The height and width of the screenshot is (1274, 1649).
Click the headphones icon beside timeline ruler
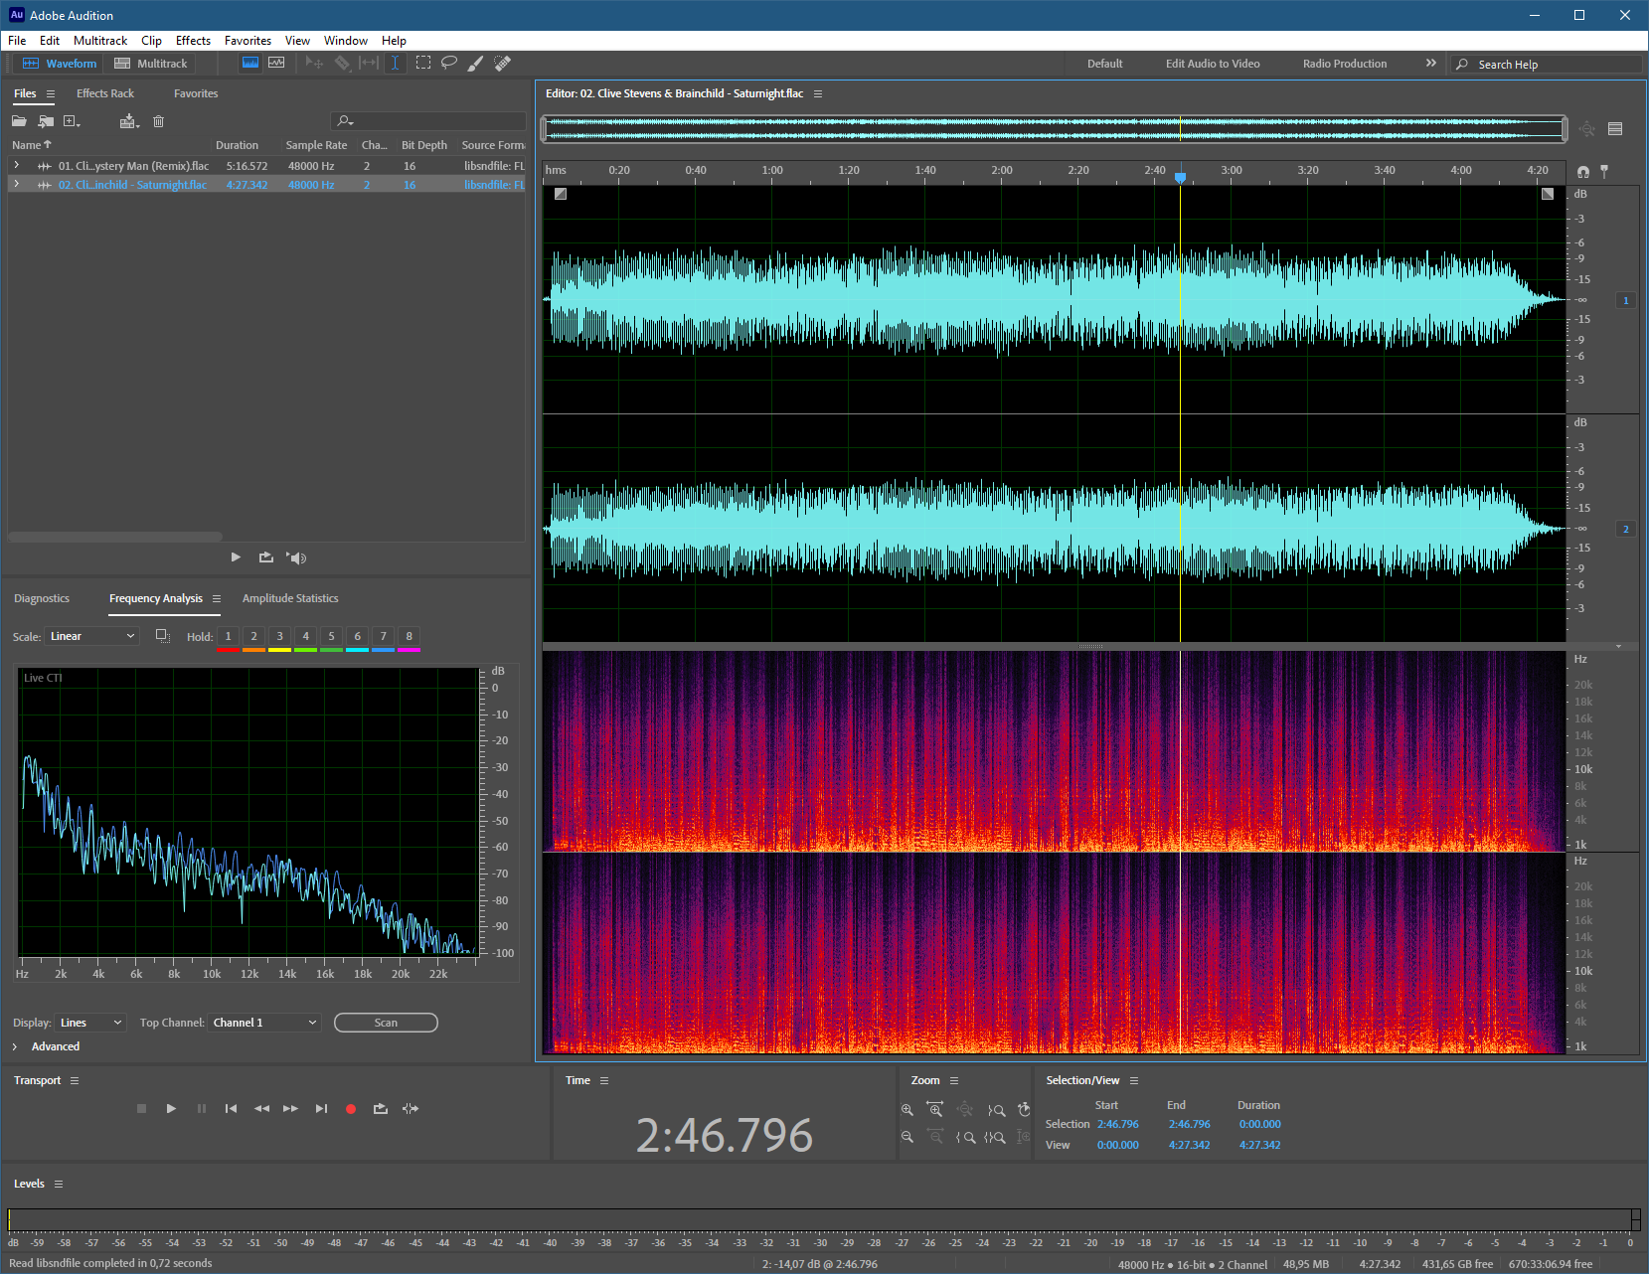click(1582, 172)
